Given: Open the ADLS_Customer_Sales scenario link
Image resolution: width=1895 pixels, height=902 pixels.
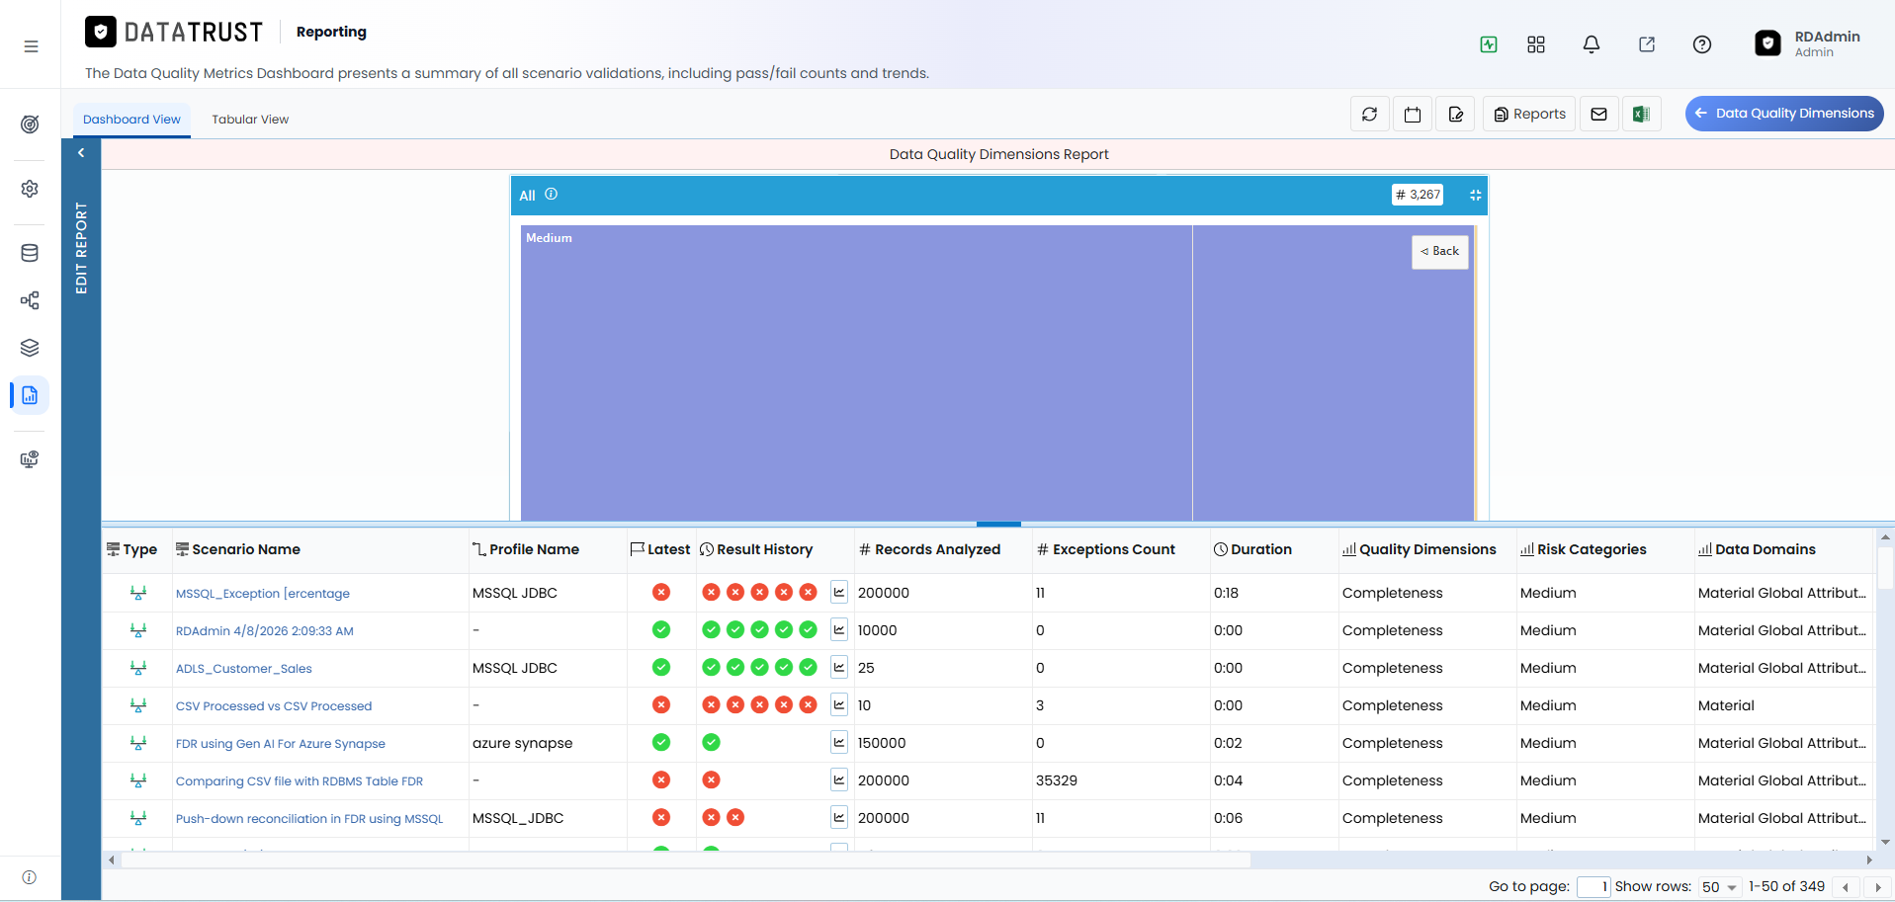Looking at the screenshot, I should click(x=243, y=669).
